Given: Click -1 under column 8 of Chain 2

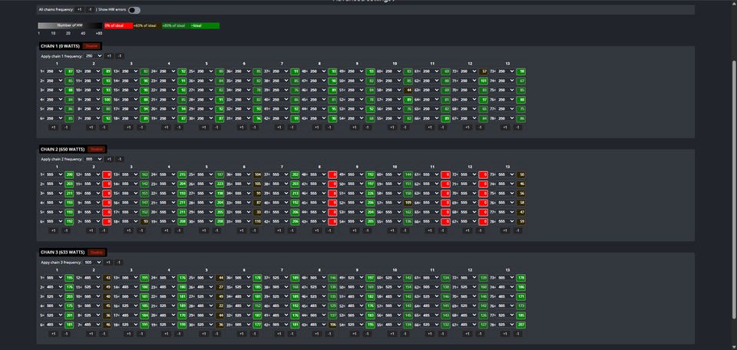Looking at the screenshot, I should click(329, 231).
